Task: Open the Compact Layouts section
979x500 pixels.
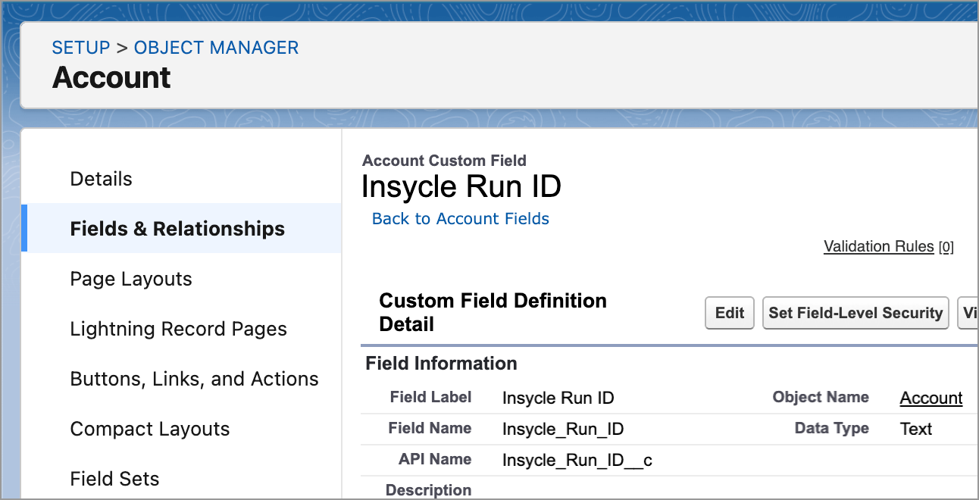Action: (x=149, y=429)
